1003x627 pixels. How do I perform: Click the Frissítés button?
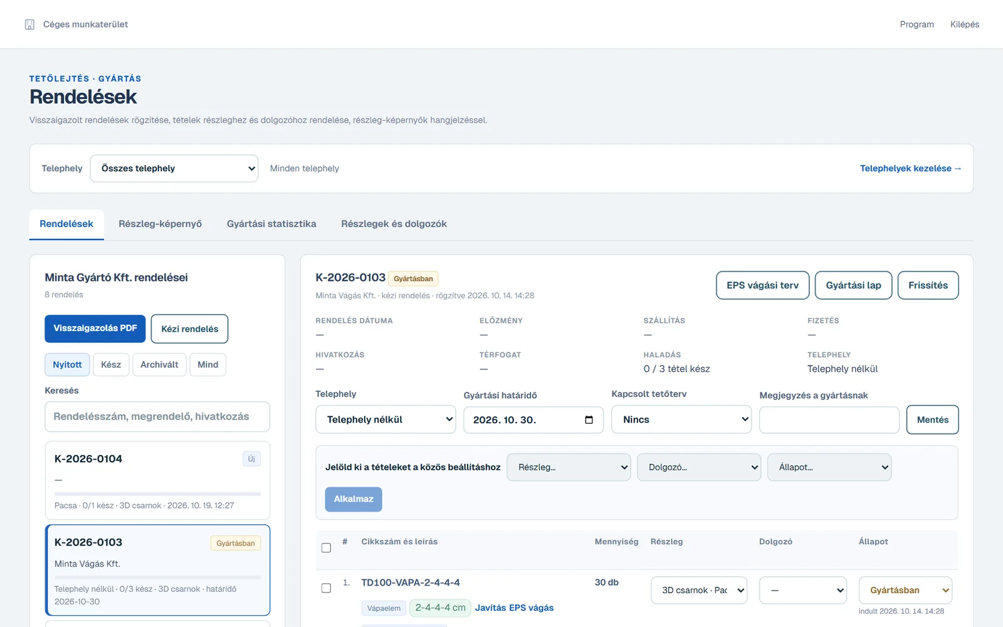(928, 285)
